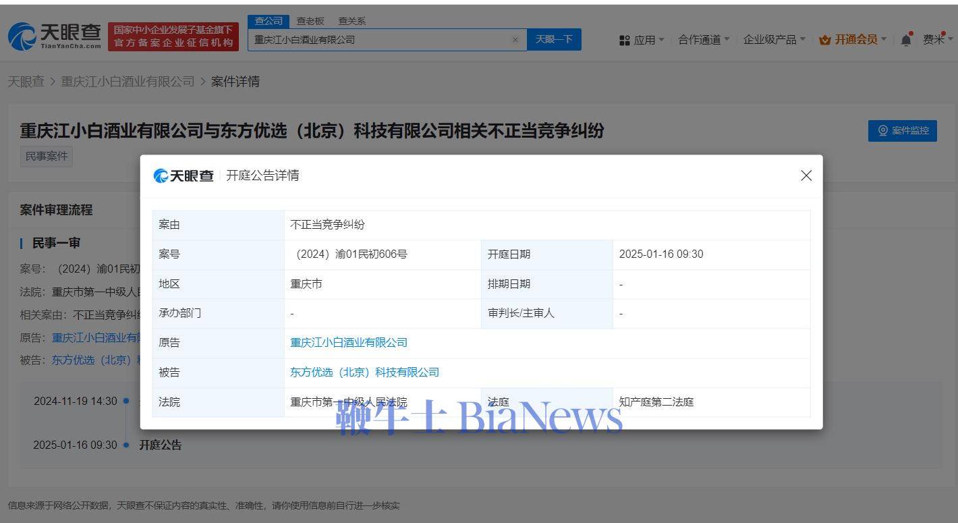This screenshot has height=523, width=958.
Task: Click hearing date 2025-01-16 09:30 cell
Action: 711,254
